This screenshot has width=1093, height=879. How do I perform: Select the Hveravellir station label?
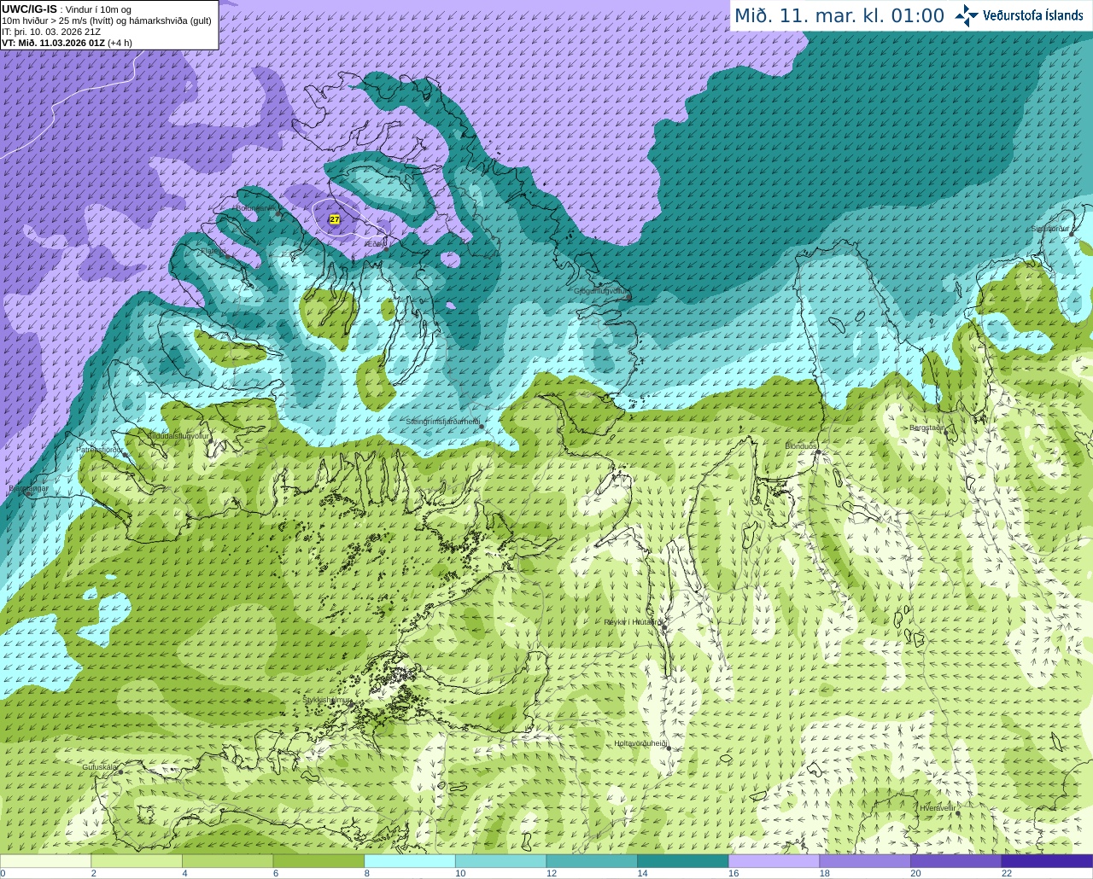(938, 807)
